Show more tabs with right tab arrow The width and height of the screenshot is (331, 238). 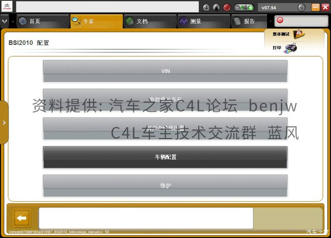point(270,21)
